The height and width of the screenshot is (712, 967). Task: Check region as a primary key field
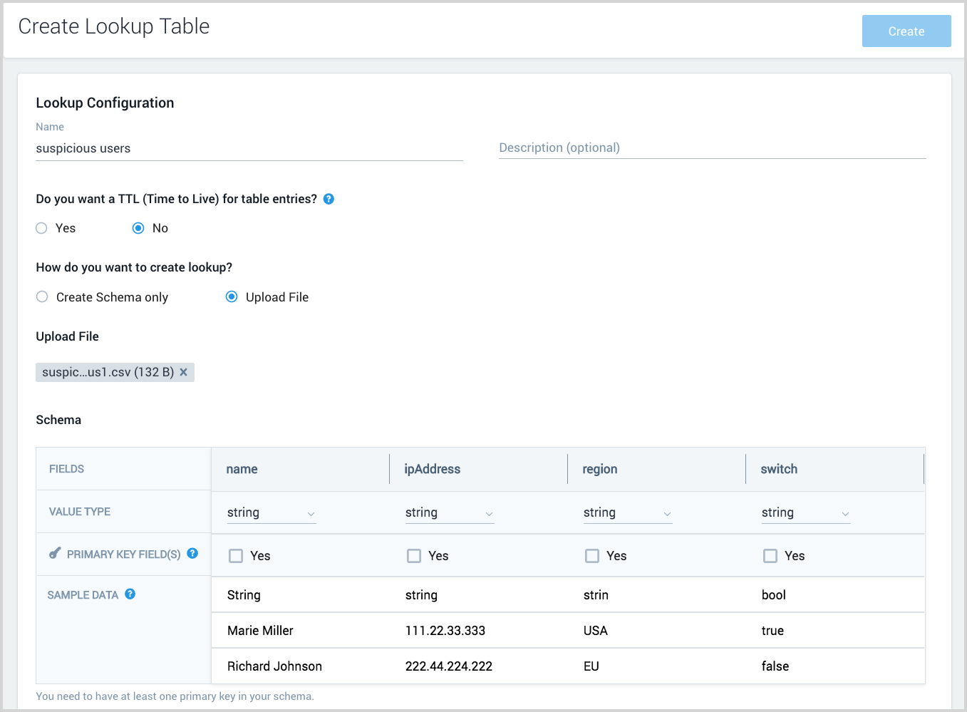[592, 556]
